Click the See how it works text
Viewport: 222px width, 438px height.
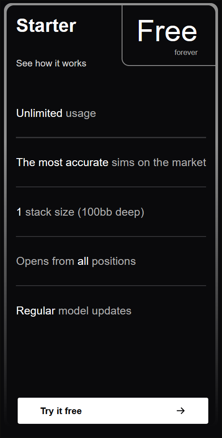[51, 63]
